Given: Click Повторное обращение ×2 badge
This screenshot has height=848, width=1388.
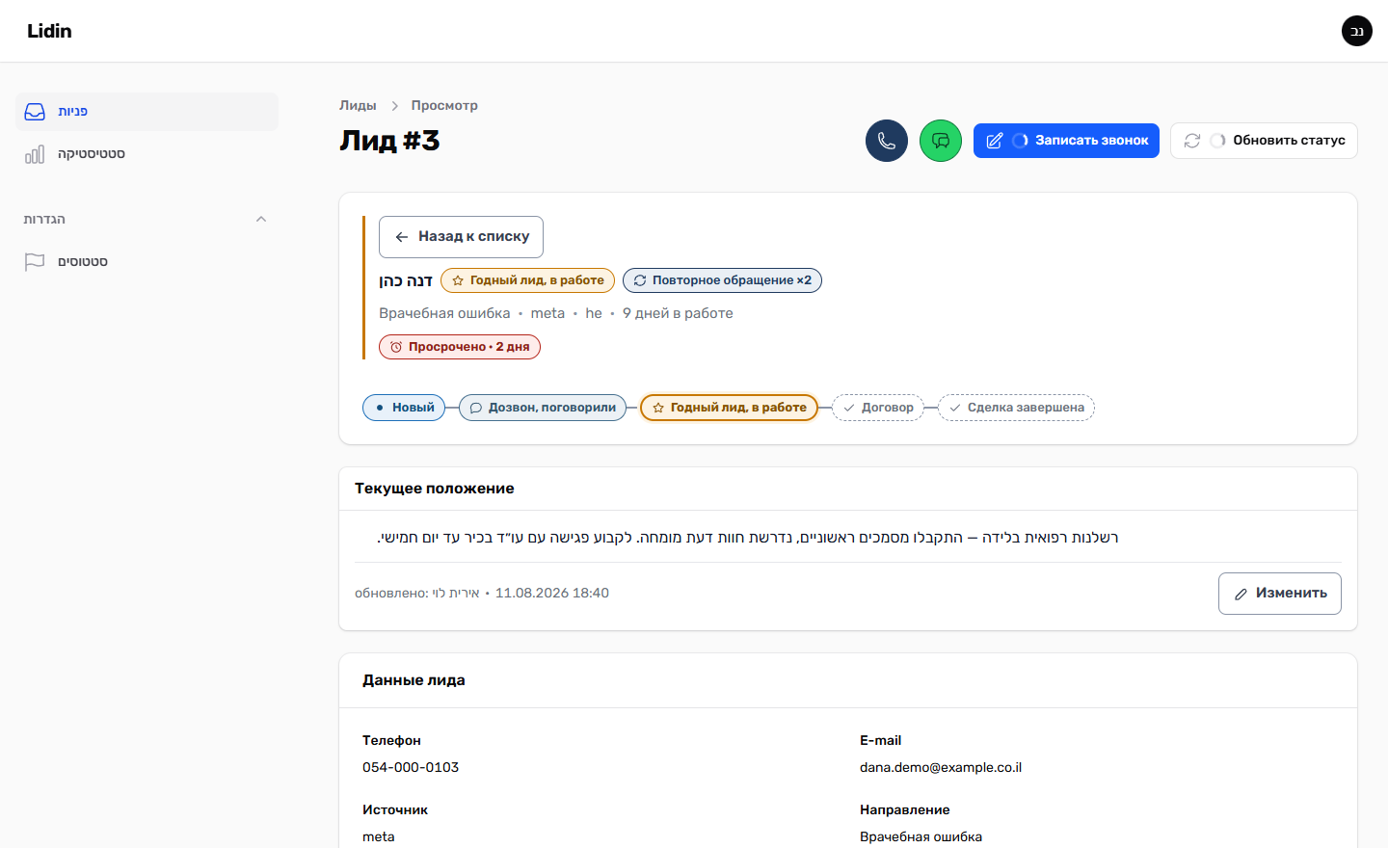Looking at the screenshot, I should (722, 280).
